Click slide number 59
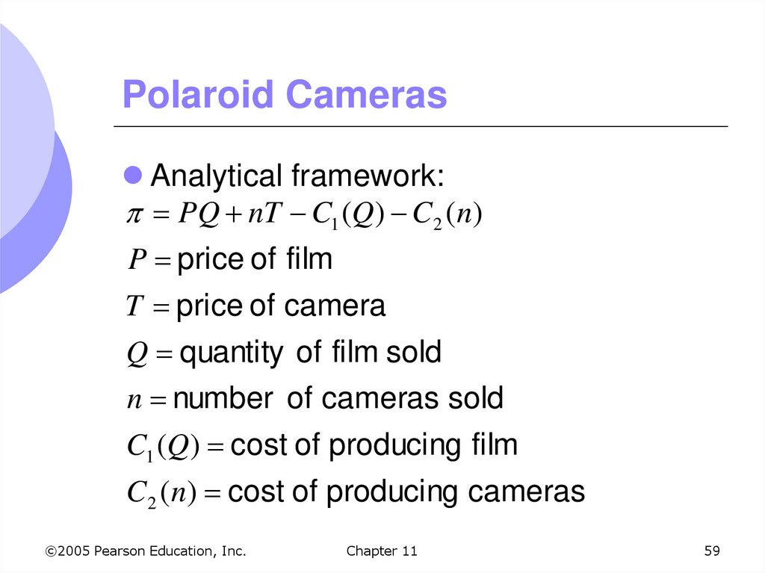 pos(711,551)
